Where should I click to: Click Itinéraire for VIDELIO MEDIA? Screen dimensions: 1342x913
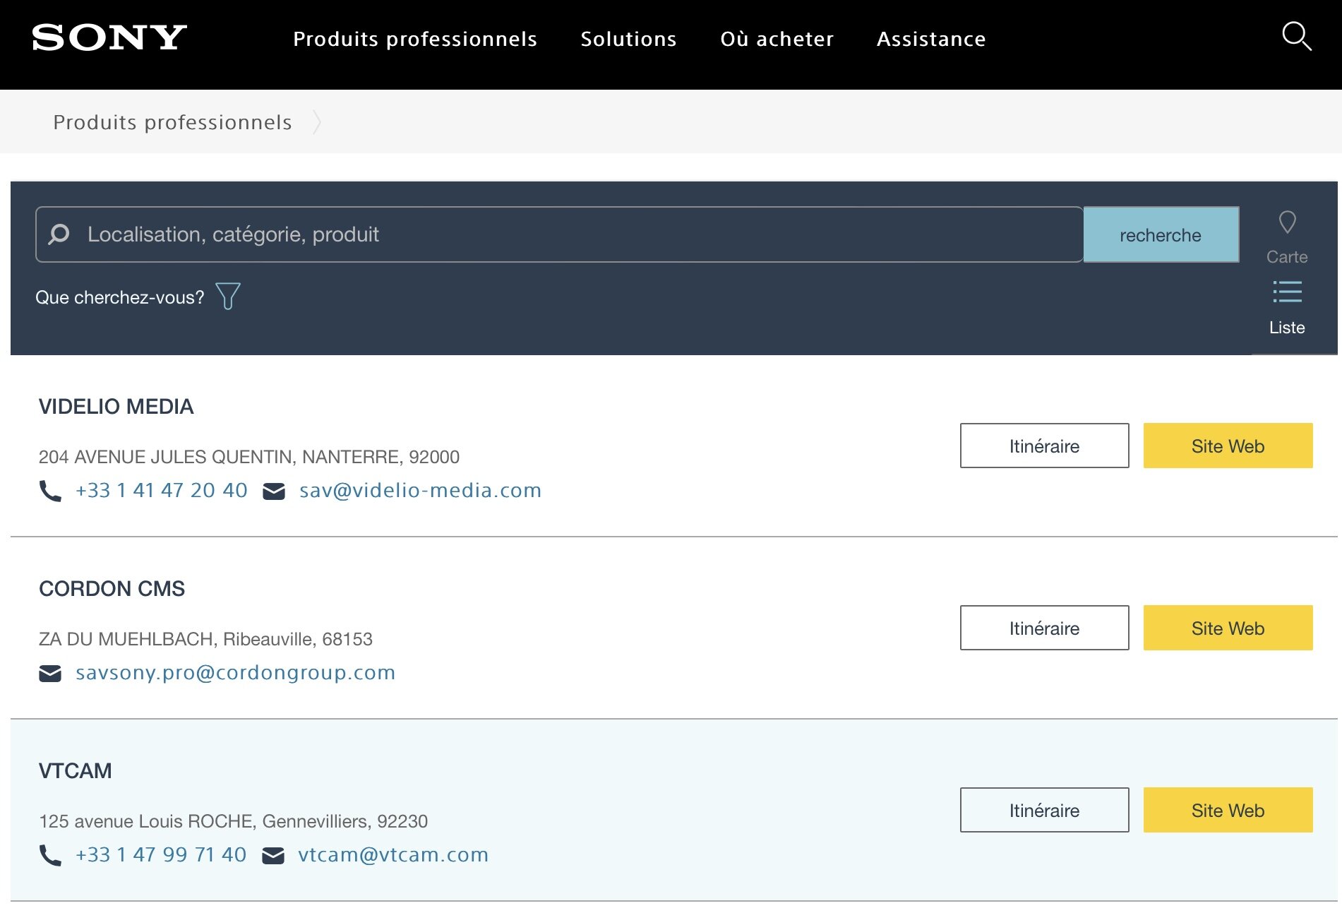[x=1044, y=446]
